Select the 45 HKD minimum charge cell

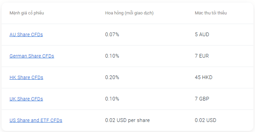click(204, 77)
